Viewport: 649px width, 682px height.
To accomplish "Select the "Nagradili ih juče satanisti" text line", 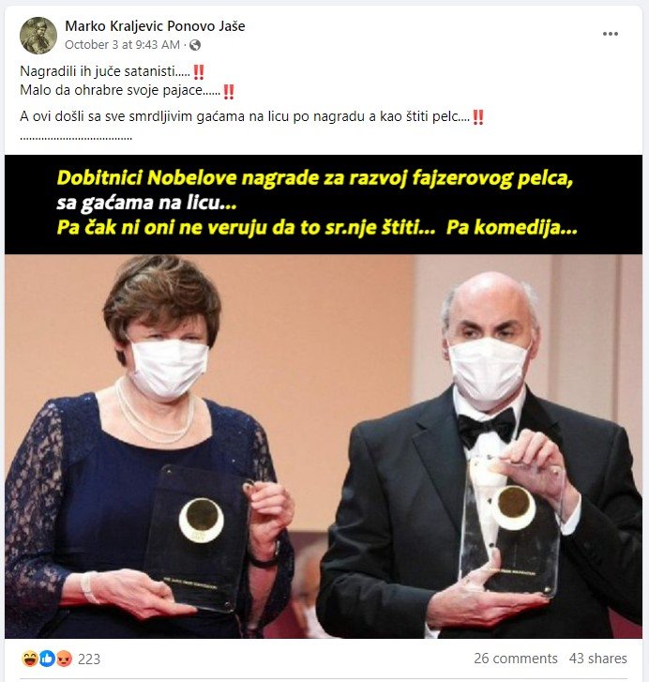I will point(105,71).
